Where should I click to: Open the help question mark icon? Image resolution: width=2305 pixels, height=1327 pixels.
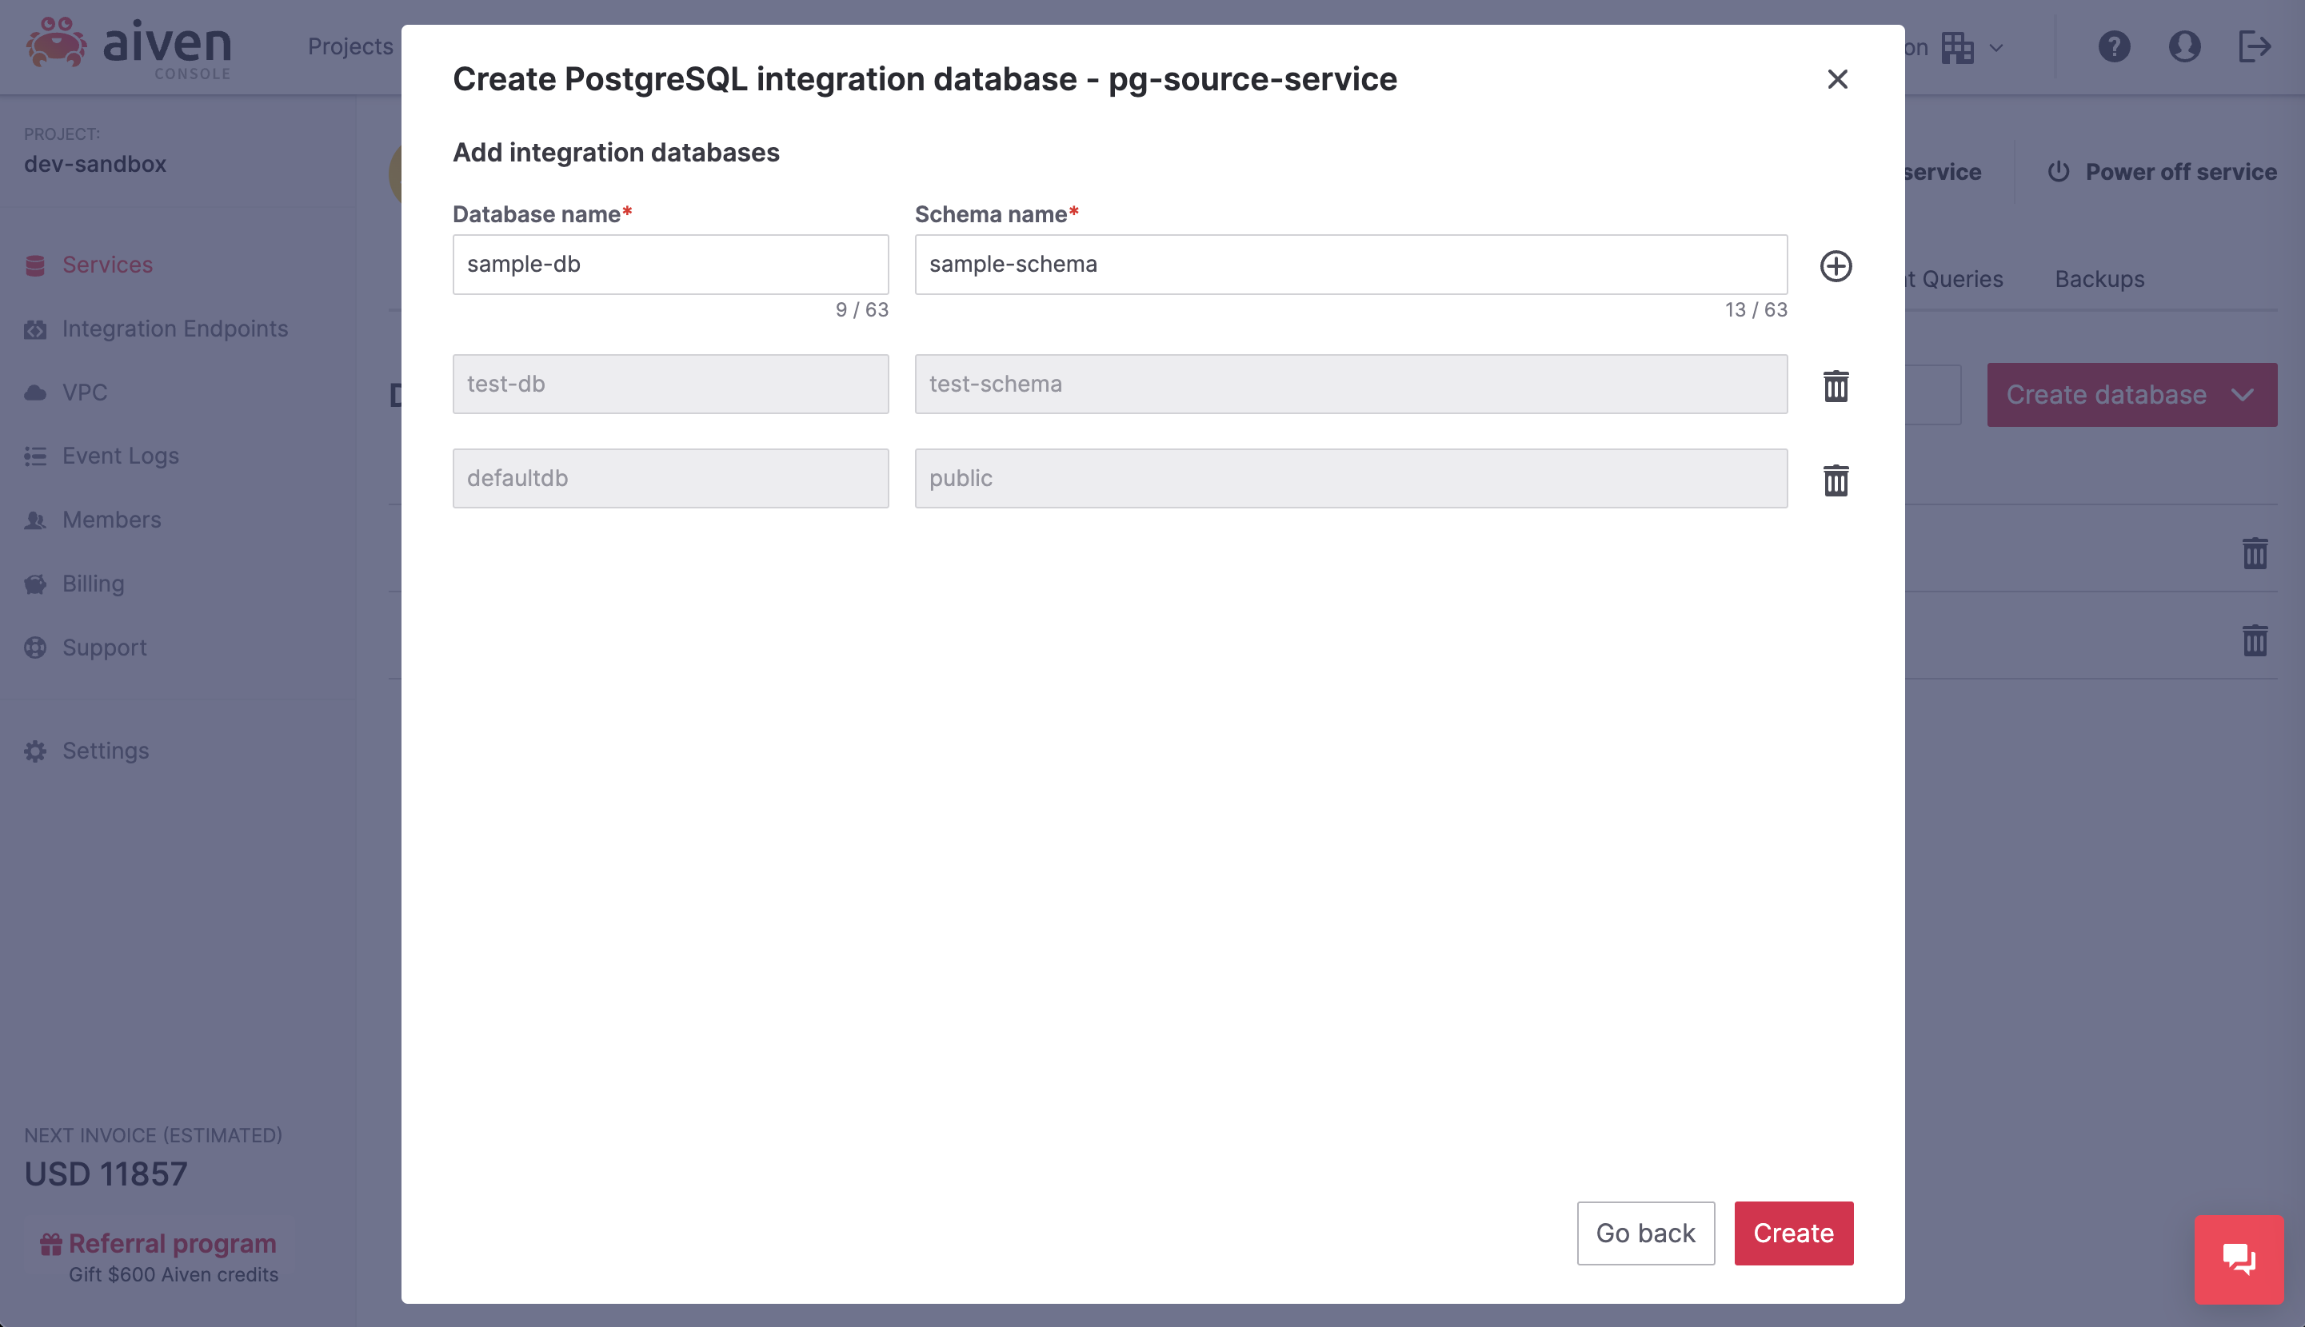[2114, 46]
